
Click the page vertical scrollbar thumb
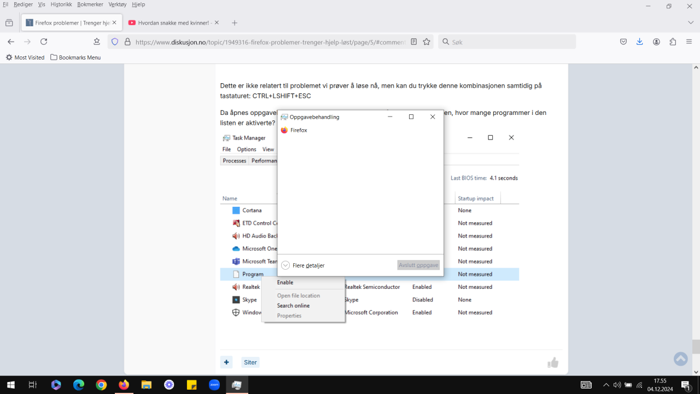point(696,346)
